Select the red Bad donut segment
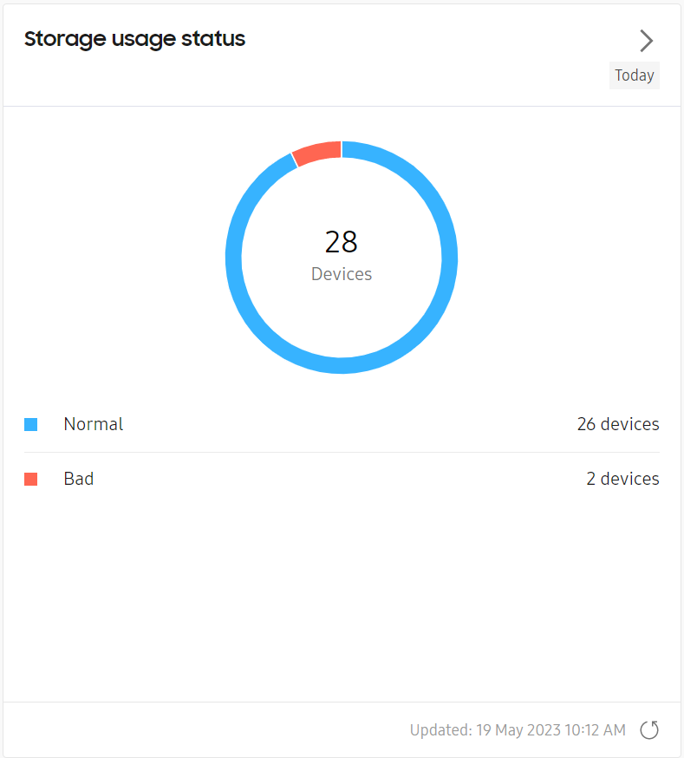Viewport: 684px width, 758px height. [318, 152]
